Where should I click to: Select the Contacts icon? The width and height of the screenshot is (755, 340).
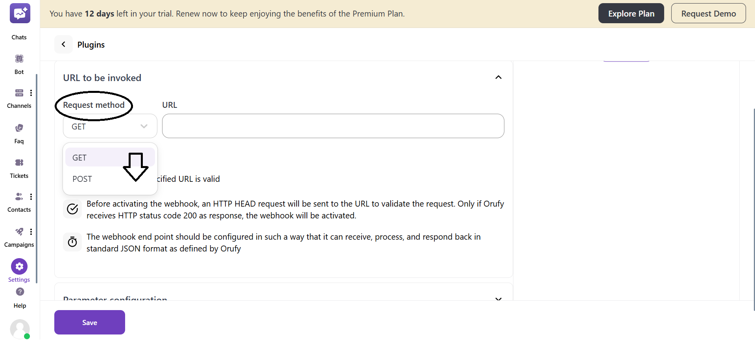19,196
